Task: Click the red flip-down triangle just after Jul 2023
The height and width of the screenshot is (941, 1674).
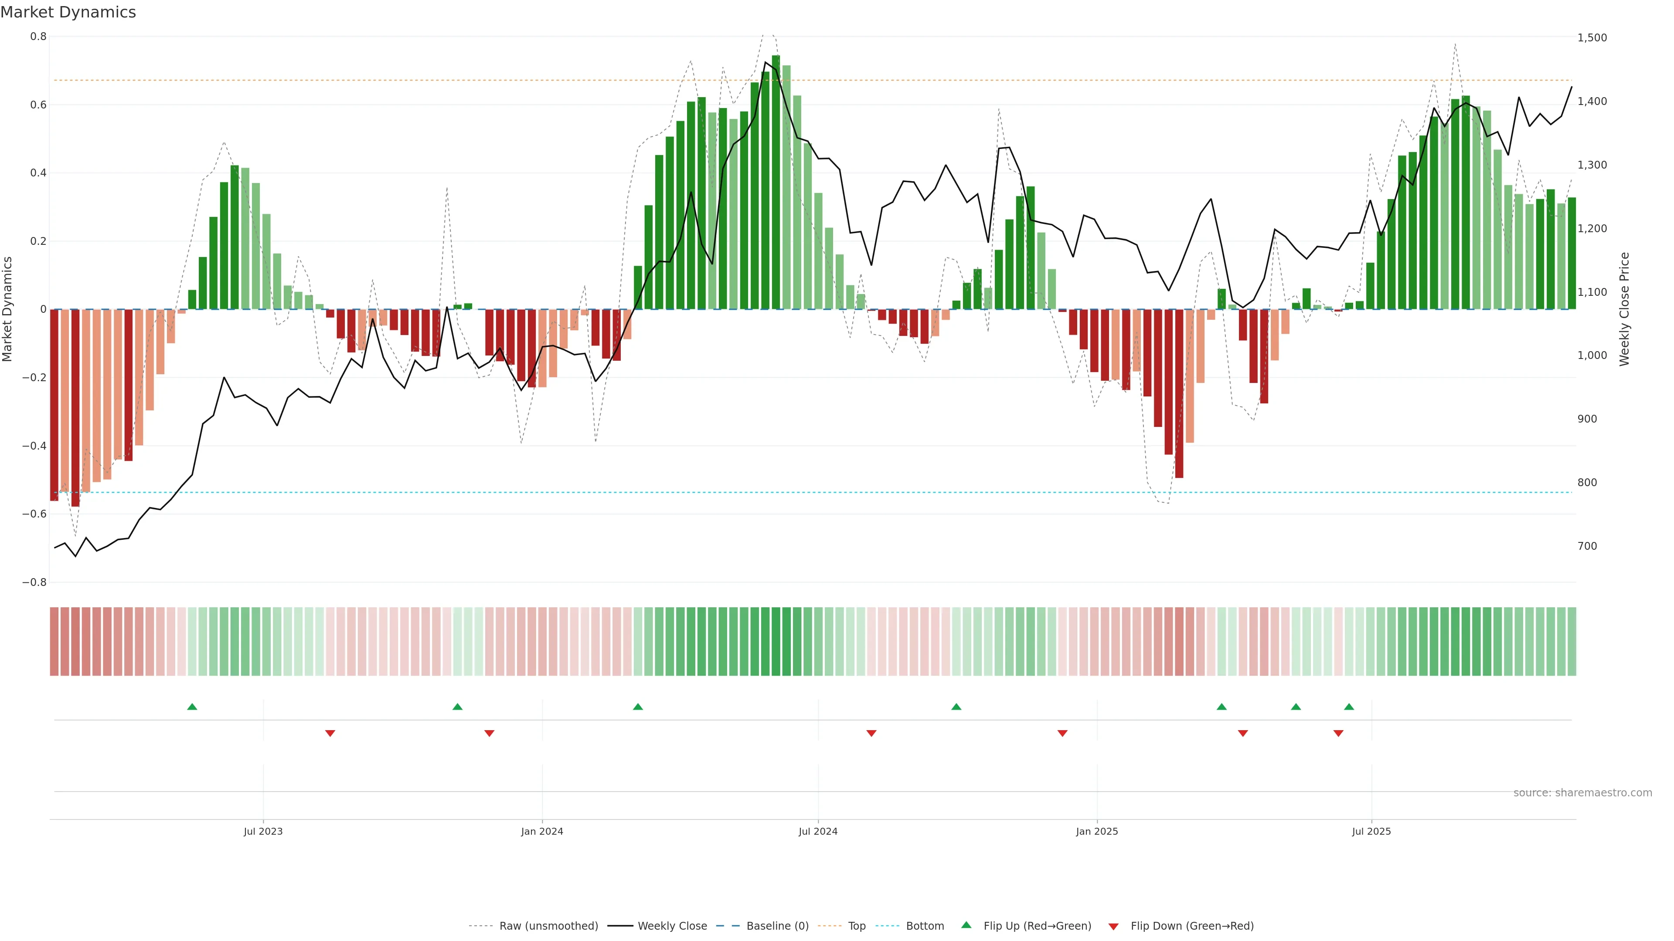Action: pyautogui.click(x=330, y=733)
